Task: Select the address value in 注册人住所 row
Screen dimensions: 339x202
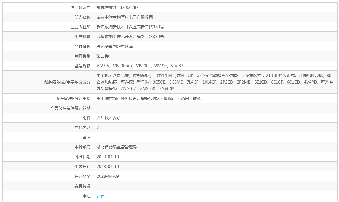Action: point(130,27)
